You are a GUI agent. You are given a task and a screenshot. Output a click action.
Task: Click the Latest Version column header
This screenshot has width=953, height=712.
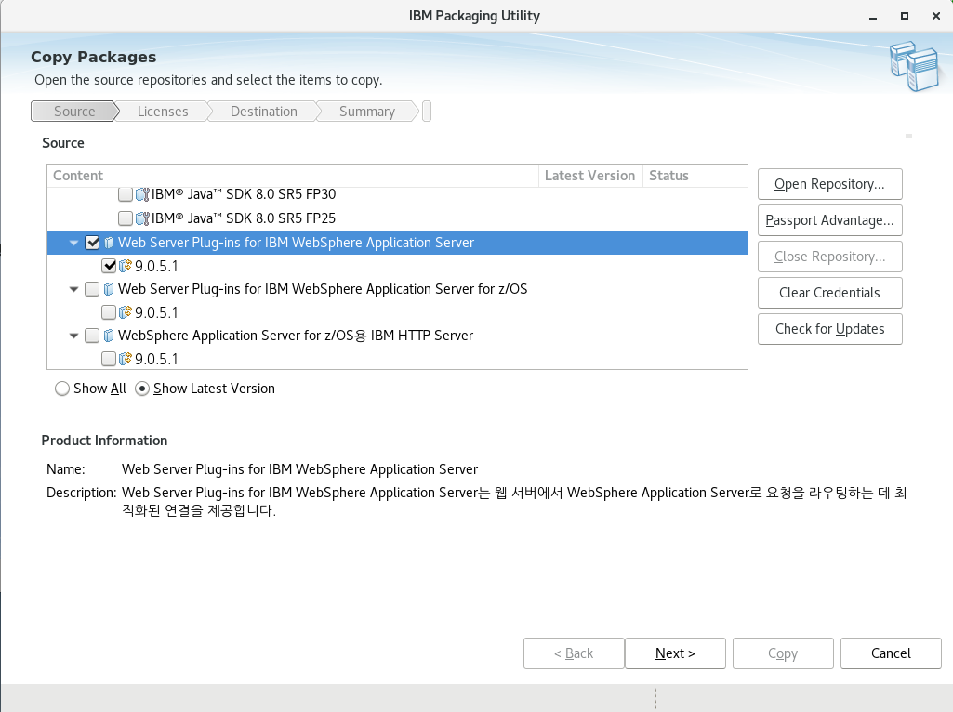coord(590,176)
